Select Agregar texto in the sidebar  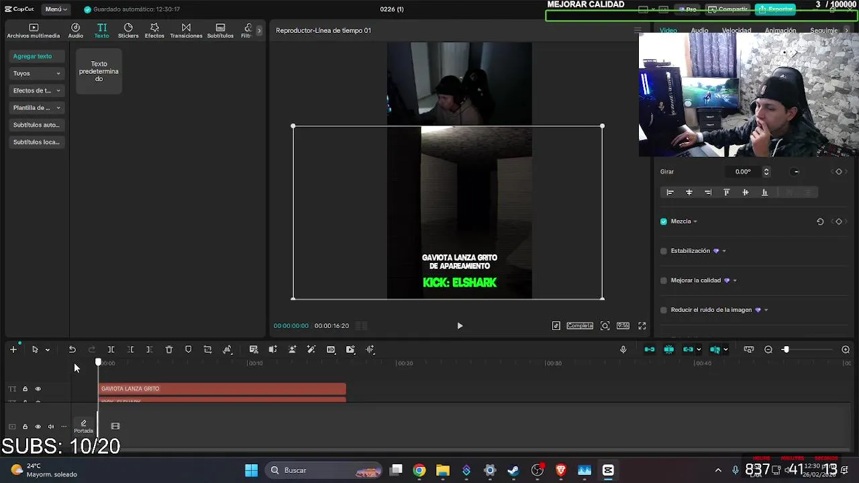pyautogui.click(x=37, y=56)
